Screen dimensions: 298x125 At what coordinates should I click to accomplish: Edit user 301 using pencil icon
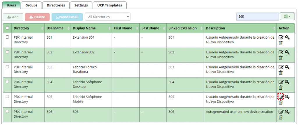(x=281, y=37)
